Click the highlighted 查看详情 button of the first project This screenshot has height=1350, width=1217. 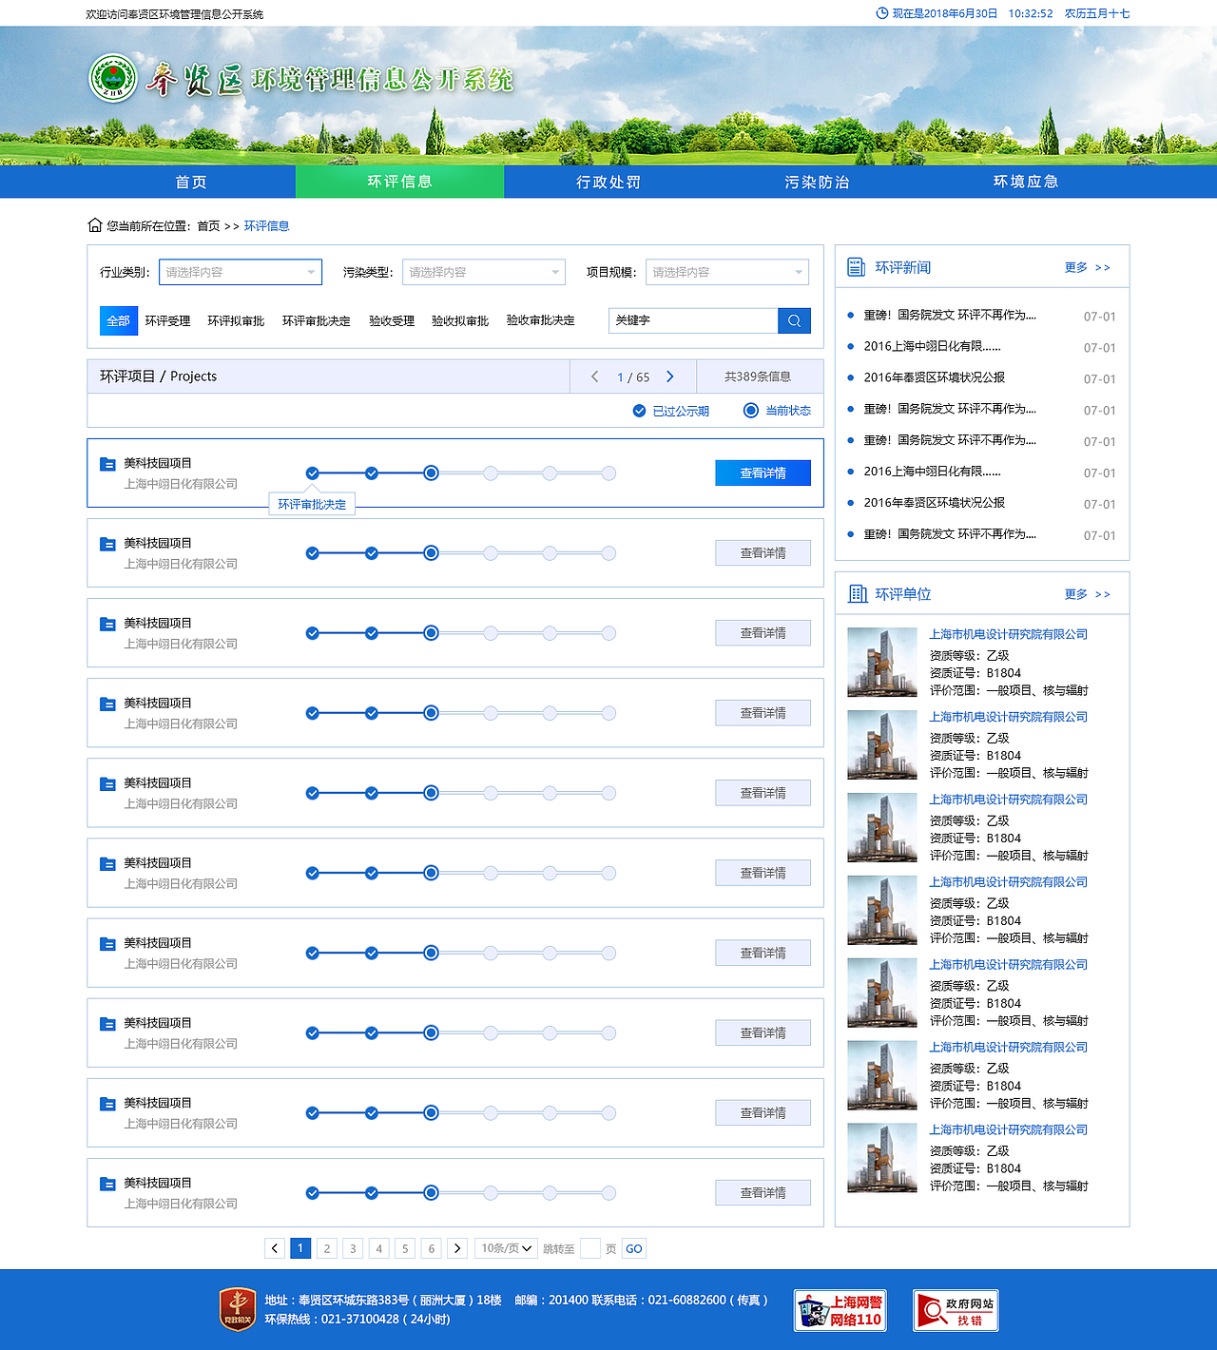coord(763,472)
